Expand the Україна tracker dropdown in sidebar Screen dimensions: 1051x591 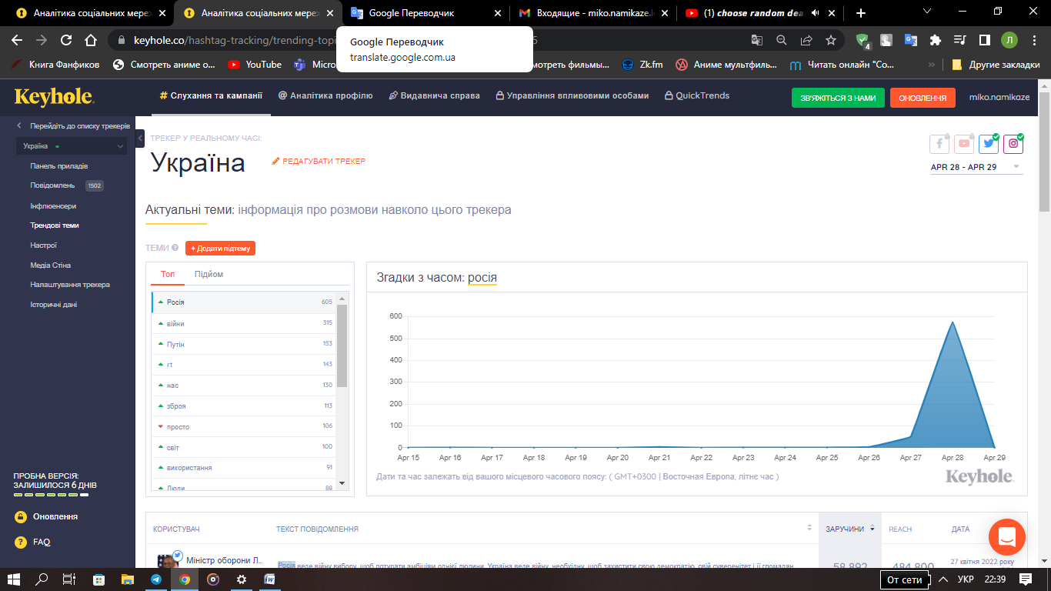coord(72,146)
